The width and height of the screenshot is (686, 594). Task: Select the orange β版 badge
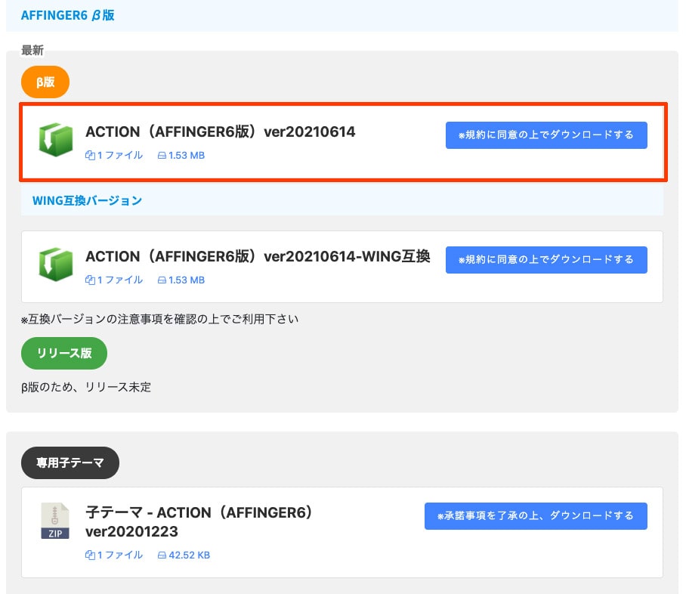pos(45,82)
